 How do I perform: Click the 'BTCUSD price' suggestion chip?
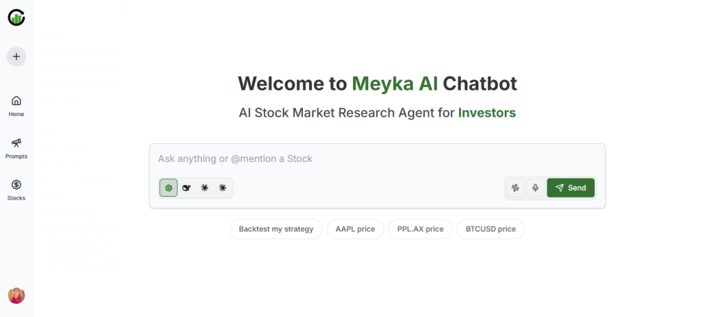[x=490, y=229]
